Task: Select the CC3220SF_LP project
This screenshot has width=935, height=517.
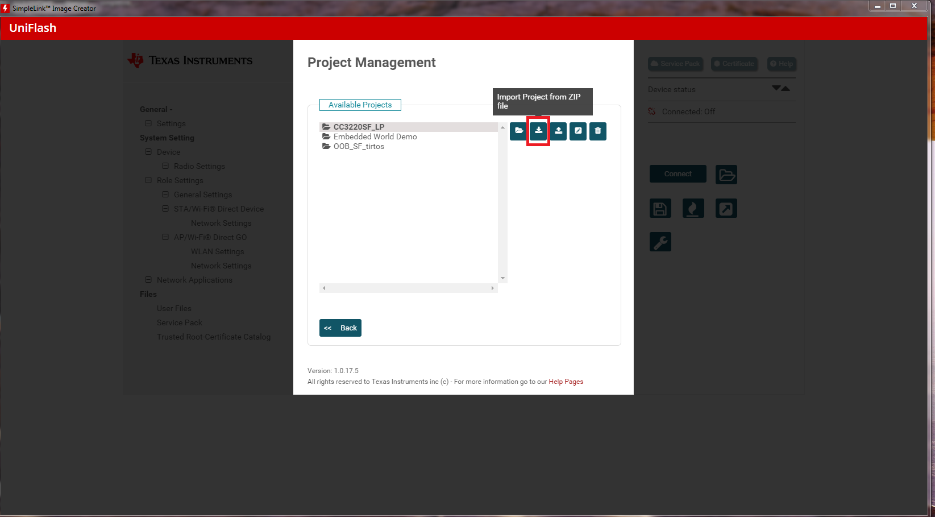Action: tap(409, 127)
